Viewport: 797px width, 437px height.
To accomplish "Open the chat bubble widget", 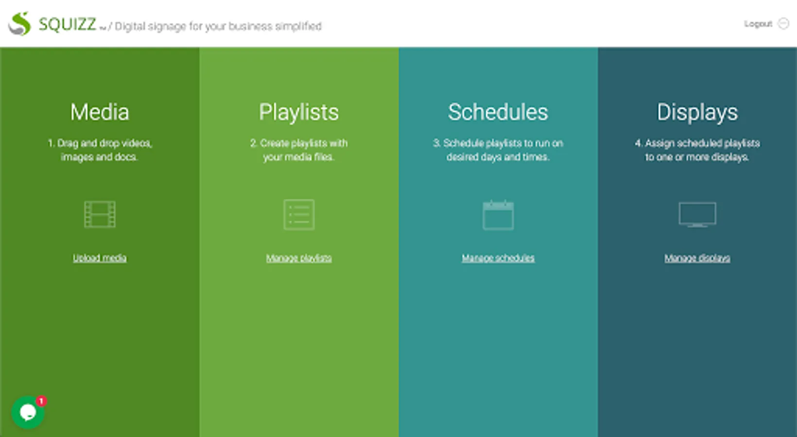I will 28,413.
